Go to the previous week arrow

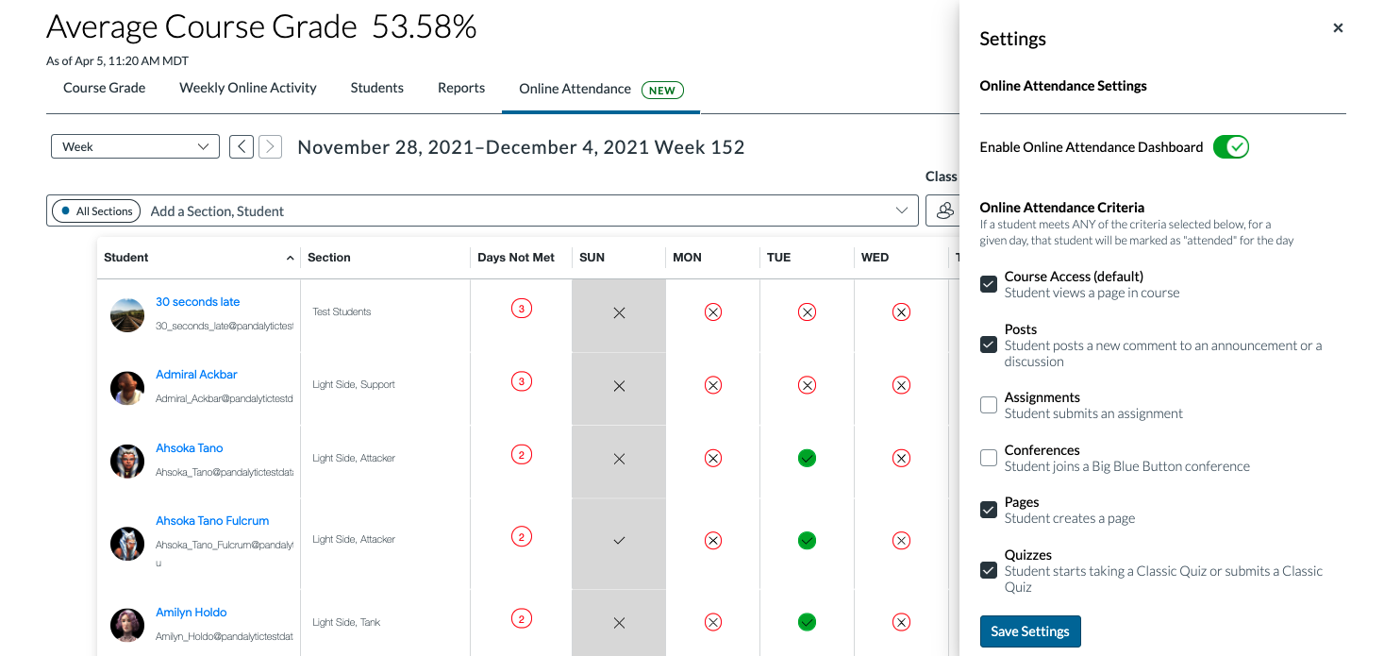(242, 146)
